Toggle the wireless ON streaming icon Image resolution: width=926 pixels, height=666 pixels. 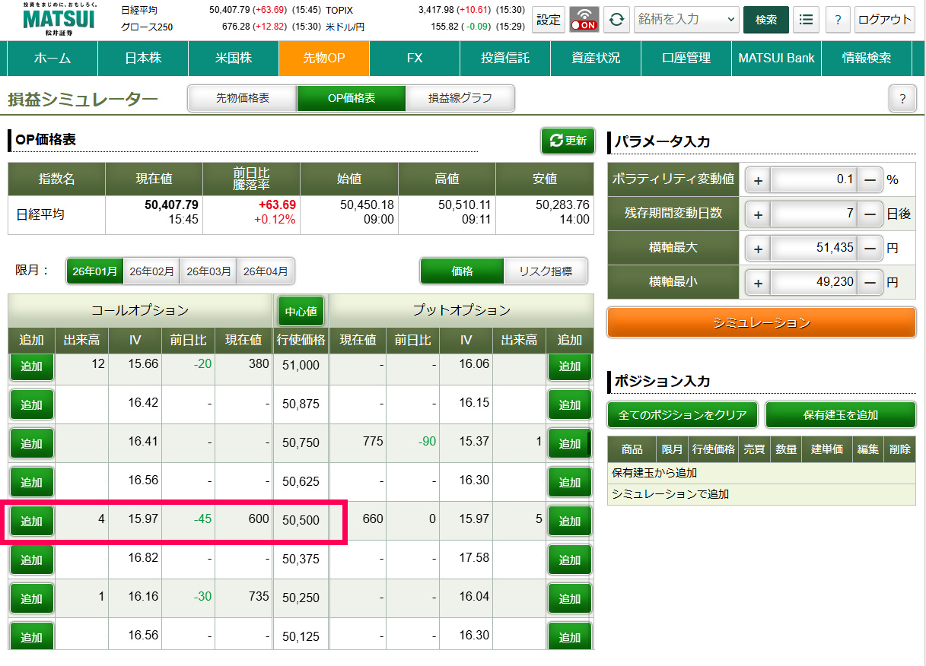(x=584, y=20)
